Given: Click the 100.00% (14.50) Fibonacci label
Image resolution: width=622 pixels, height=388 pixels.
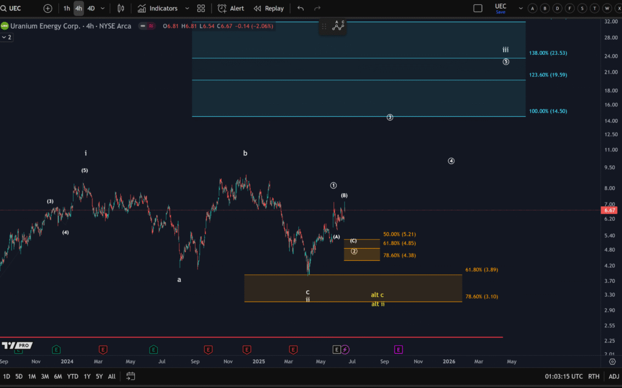Looking at the screenshot, I should point(548,111).
